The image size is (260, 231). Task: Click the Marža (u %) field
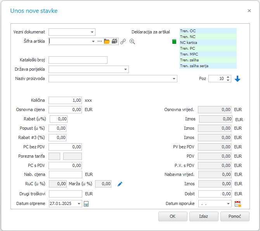103,184
